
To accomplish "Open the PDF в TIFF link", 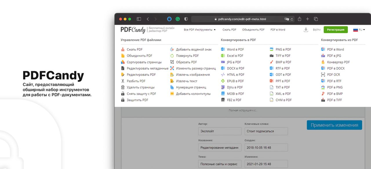I will click(x=335, y=100).
